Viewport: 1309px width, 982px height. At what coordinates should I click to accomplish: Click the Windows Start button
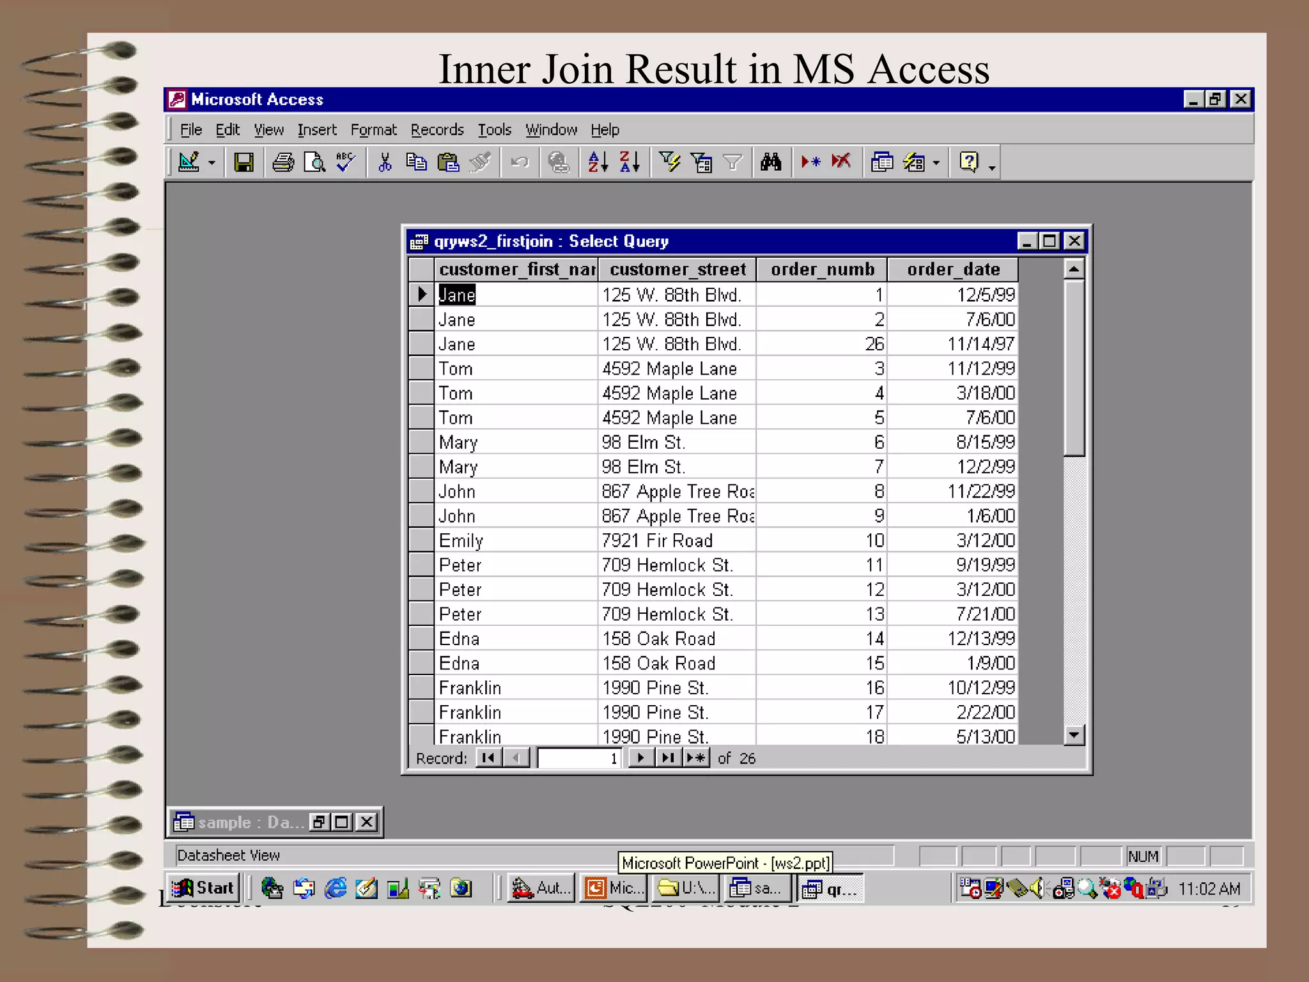(x=203, y=888)
